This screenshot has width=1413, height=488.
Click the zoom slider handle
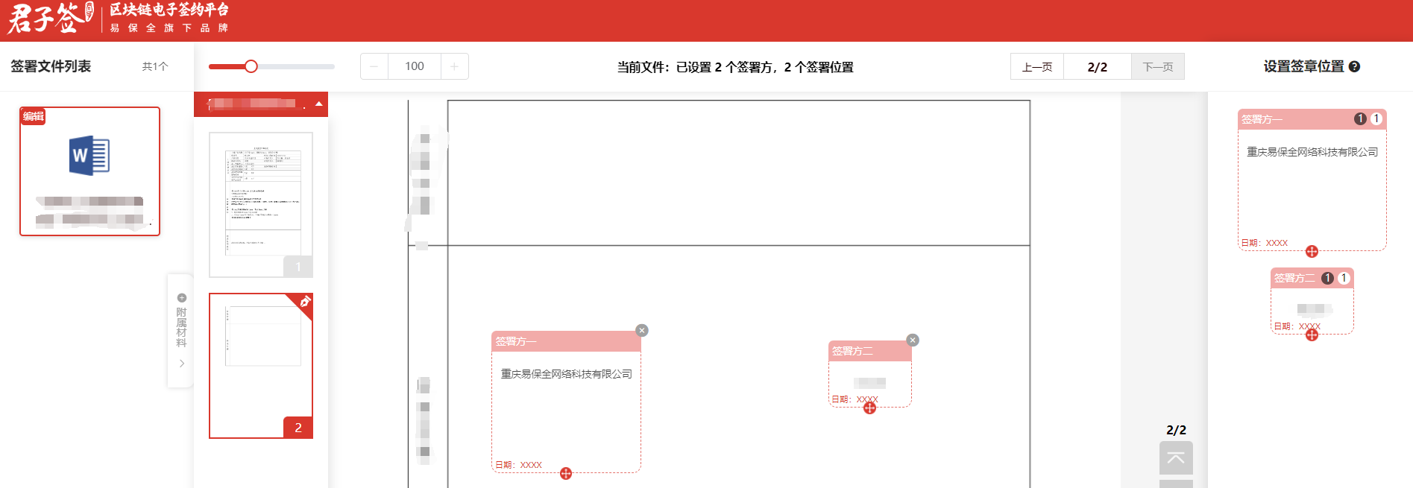tap(251, 67)
